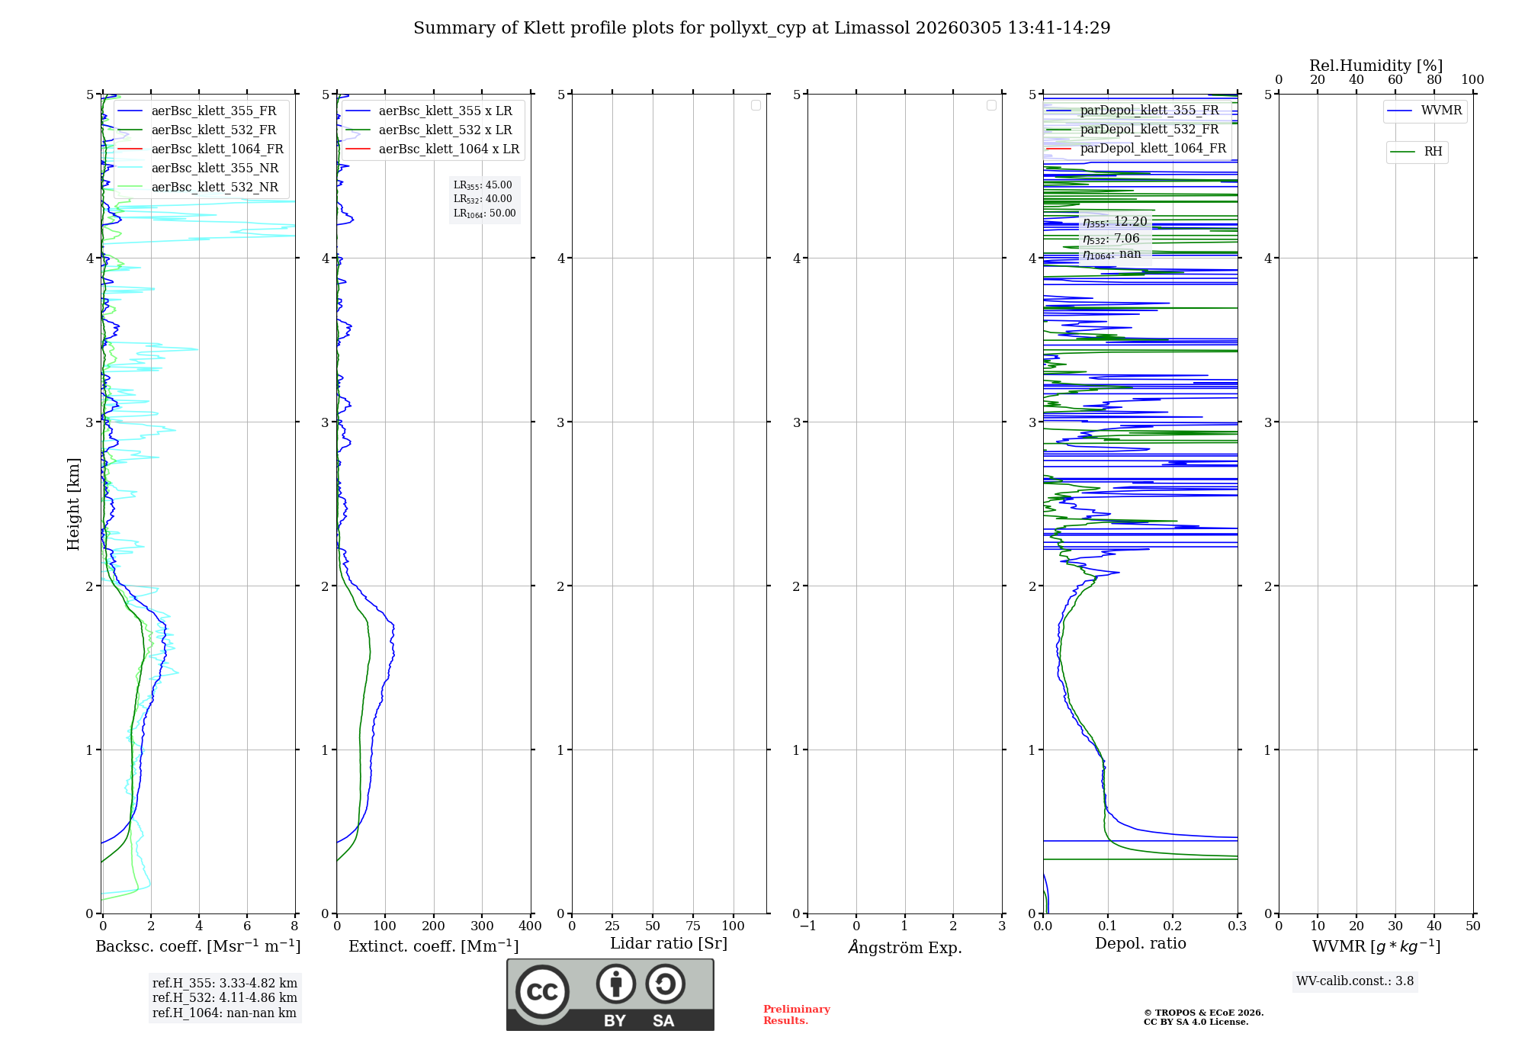
Task: Click the BY attribution person icon
Action: (615, 983)
